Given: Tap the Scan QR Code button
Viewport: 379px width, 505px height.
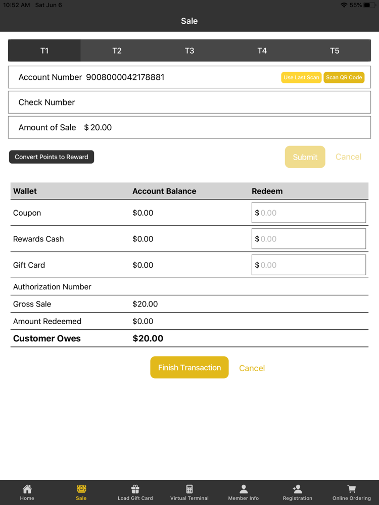Looking at the screenshot, I should click(x=344, y=77).
